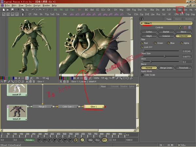Select buffer A in right viewer
This screenshot has height=147, width=196.
61,82
